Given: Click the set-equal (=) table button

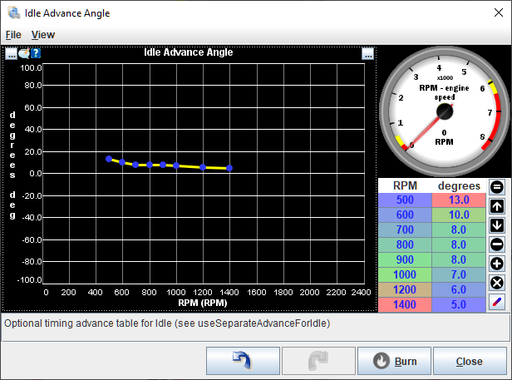Looking at the screenshot, I should [x=496, y=187].
